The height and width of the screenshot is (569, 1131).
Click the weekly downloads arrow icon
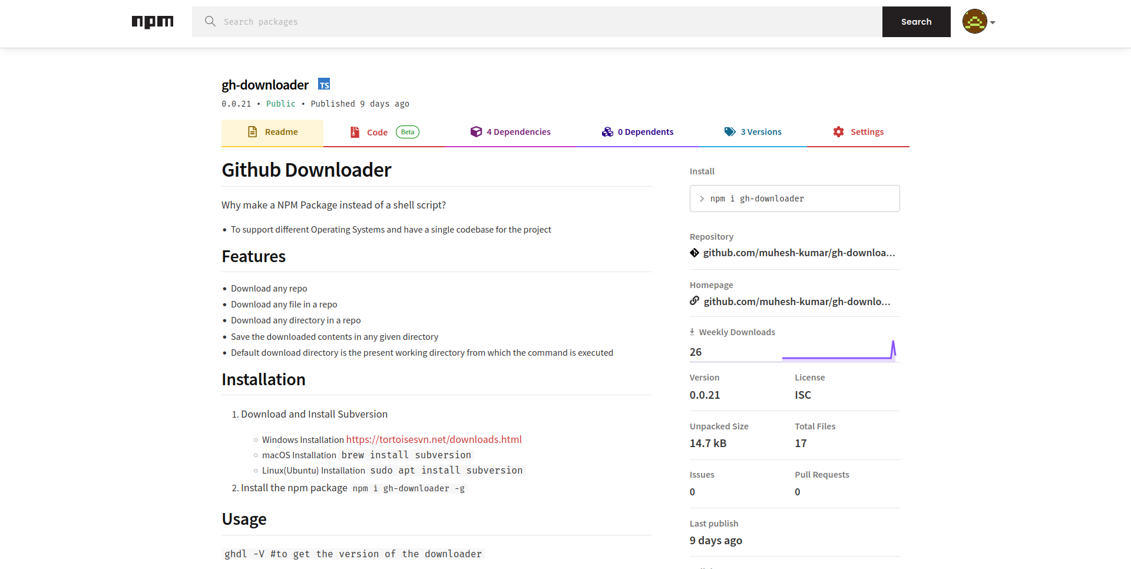click(692, 332)
